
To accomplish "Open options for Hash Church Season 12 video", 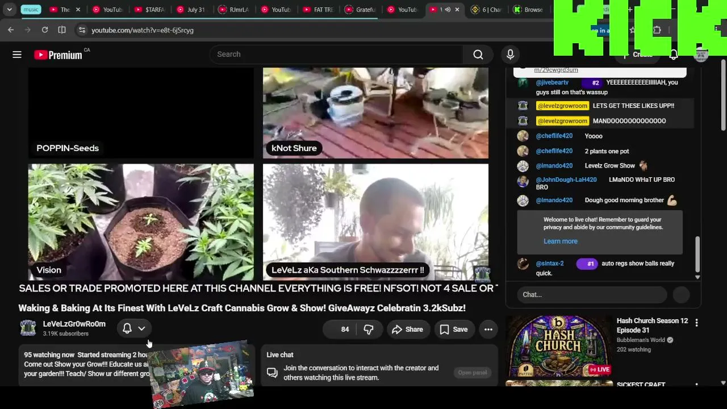I will [696, 323].
